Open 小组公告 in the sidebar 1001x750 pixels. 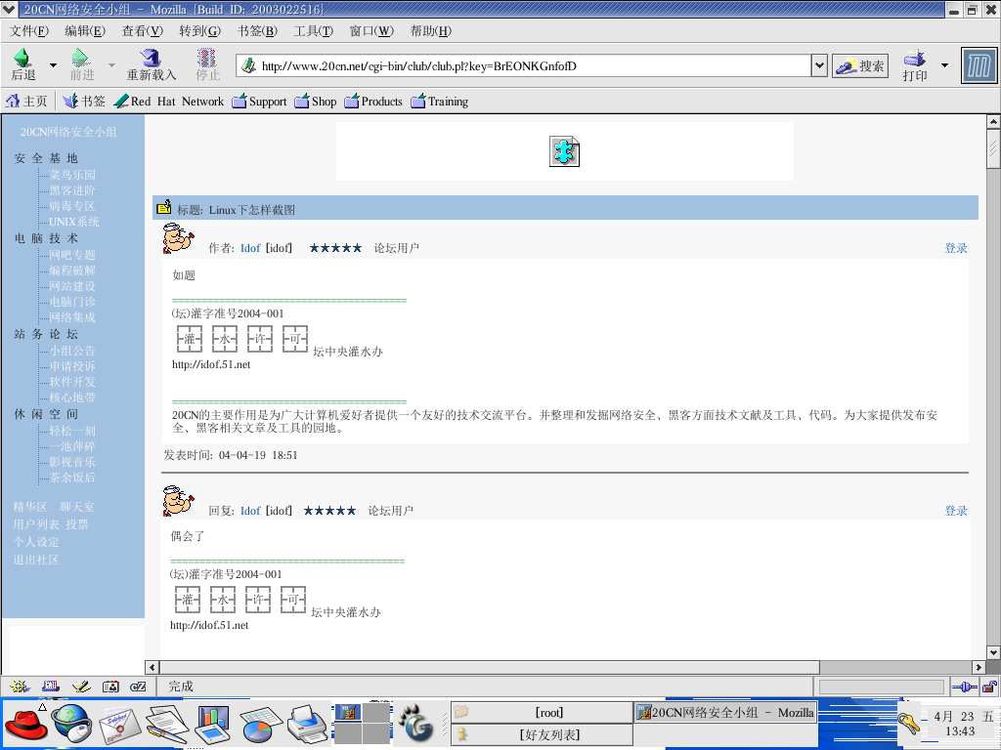pos(72,351)
